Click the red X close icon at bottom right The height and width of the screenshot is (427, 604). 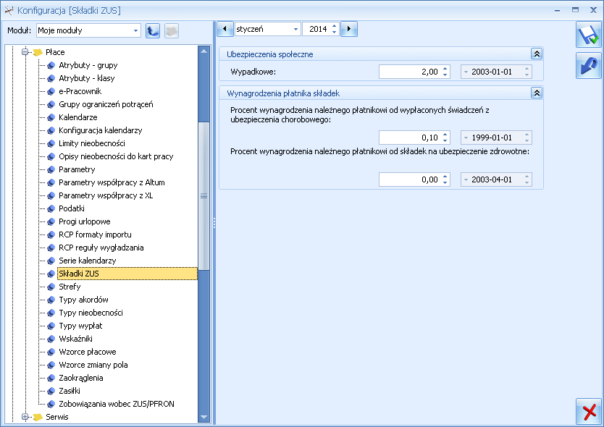tap(589, 412)
